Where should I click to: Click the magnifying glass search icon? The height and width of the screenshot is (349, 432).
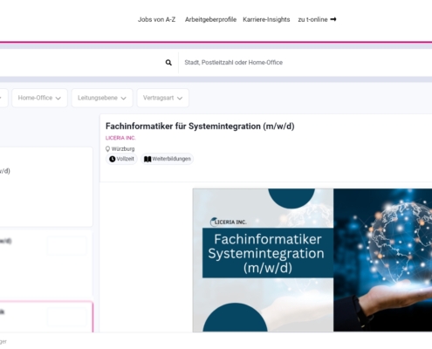tap(168, 63)
